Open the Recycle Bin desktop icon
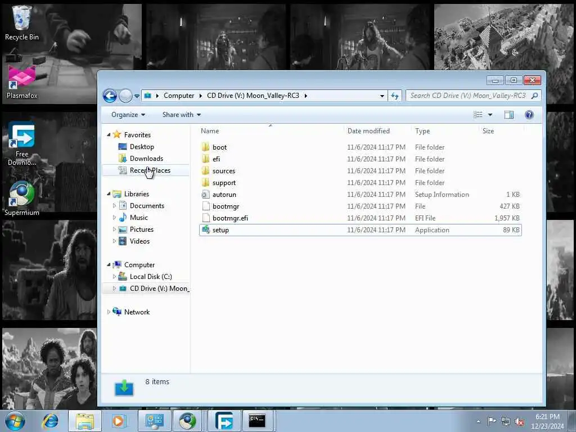Image resolution: width=576 pixels, height=432 pixels. [22, 22]
